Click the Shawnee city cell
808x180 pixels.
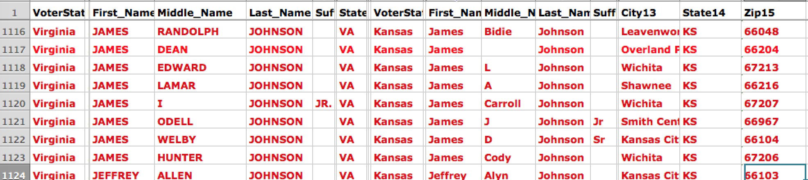tap(646, 85)
